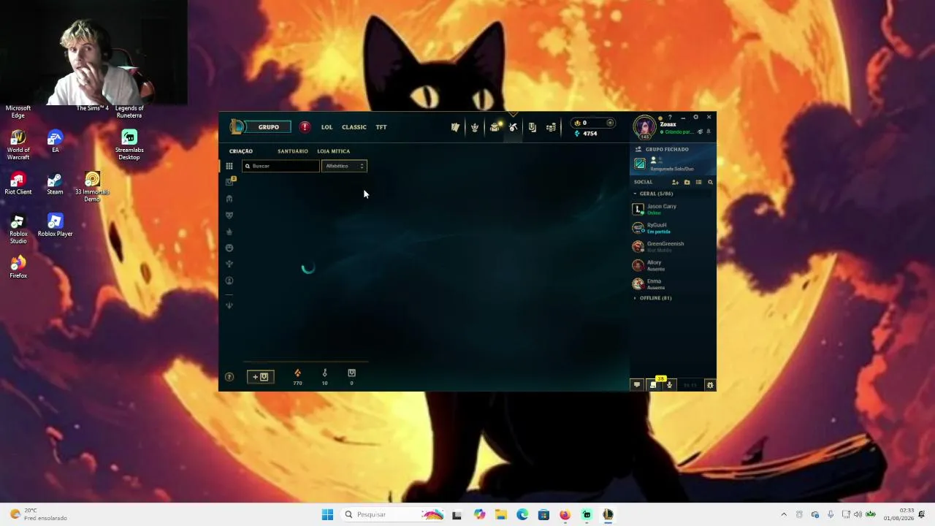
Task: Click the orange essence 770 counter
Action: point(297,377)
